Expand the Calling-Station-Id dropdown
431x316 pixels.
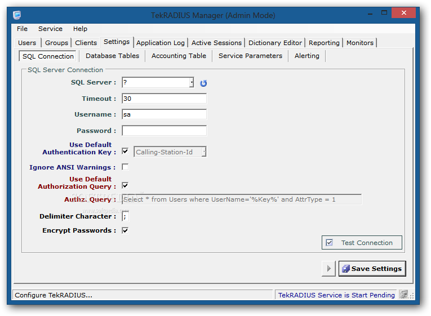point(204,152)
